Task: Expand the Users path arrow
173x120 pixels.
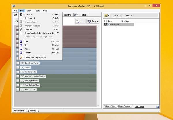Action: coord(131,16)
